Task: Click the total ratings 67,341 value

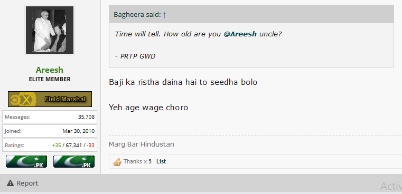Action: [73, 145]
